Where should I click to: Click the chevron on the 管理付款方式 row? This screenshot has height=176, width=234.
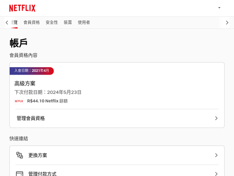tap(216, 174)
